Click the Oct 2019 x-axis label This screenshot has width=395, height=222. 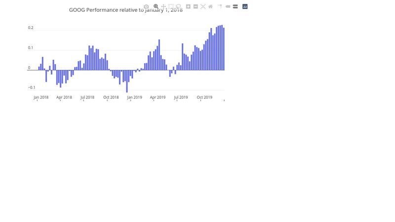(204, 97)
